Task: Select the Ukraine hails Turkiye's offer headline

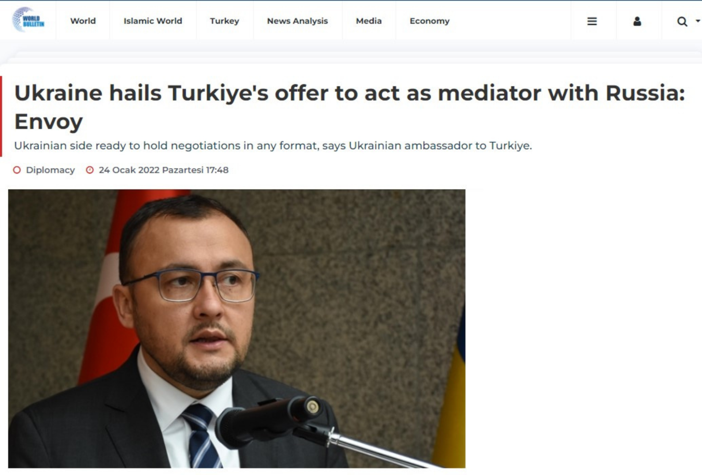Action: 350,107
